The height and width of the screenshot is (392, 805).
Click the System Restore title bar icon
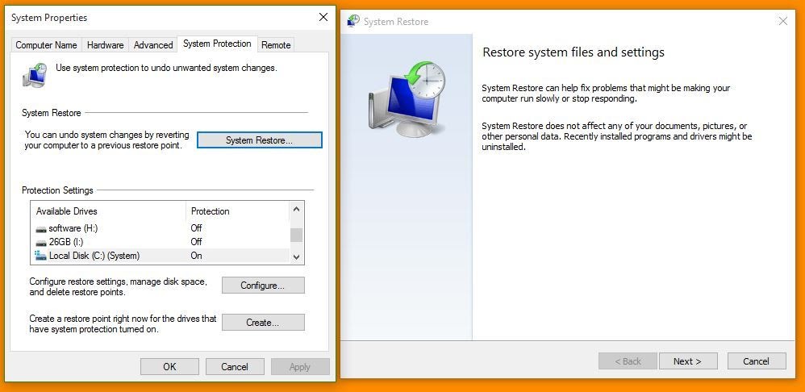[x=353, y=22]
